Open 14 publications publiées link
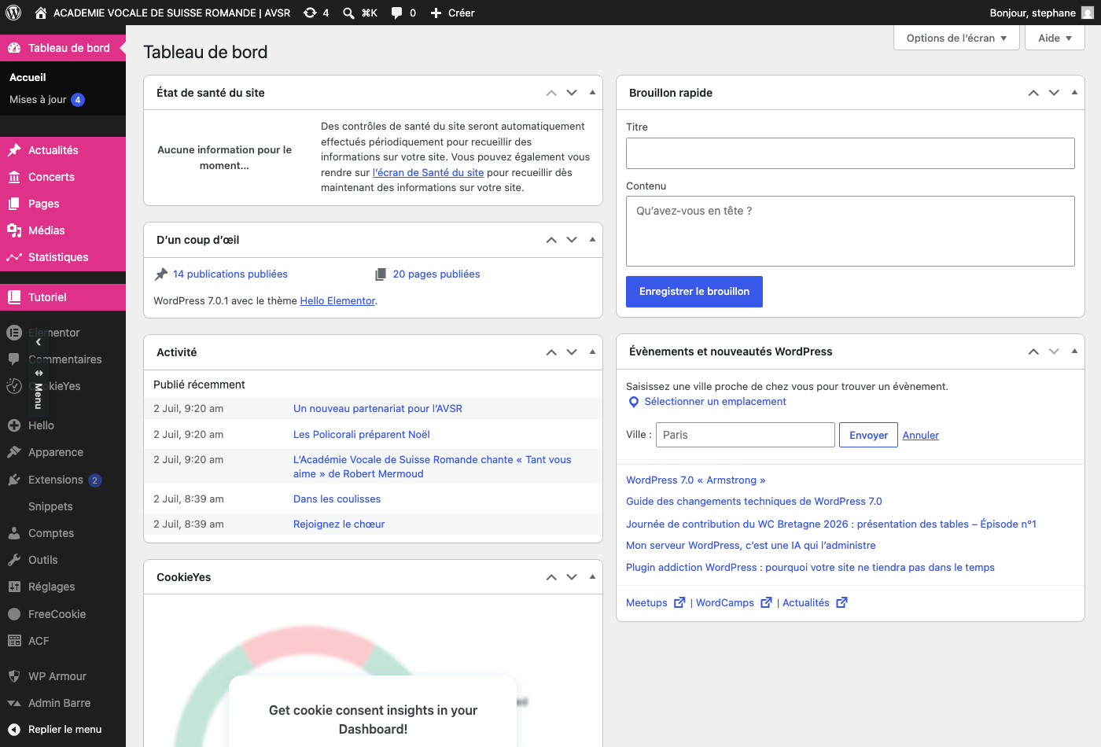 (230, 274)
